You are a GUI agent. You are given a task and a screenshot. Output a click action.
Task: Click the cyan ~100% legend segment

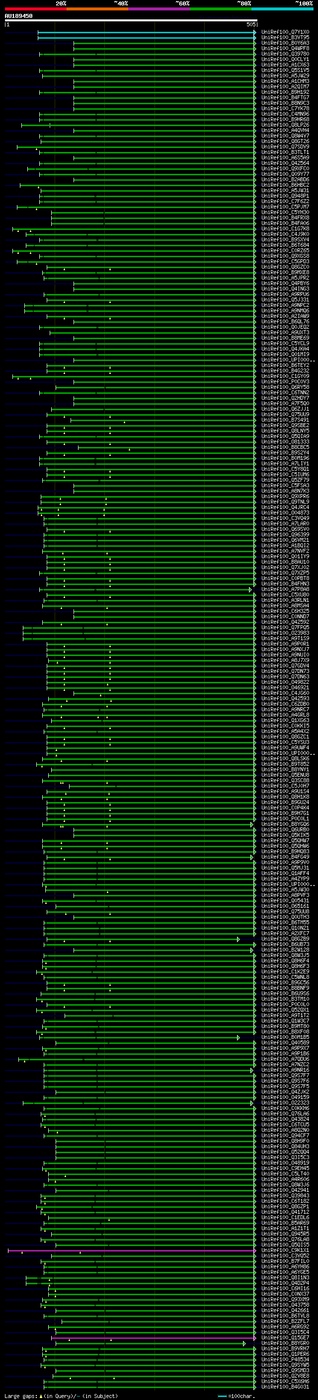282,9
